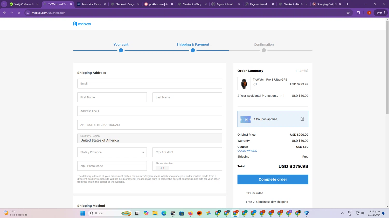Screen dimensions: 389x218
Task: Open the Error browser menu button
Action: pos(381,13)
